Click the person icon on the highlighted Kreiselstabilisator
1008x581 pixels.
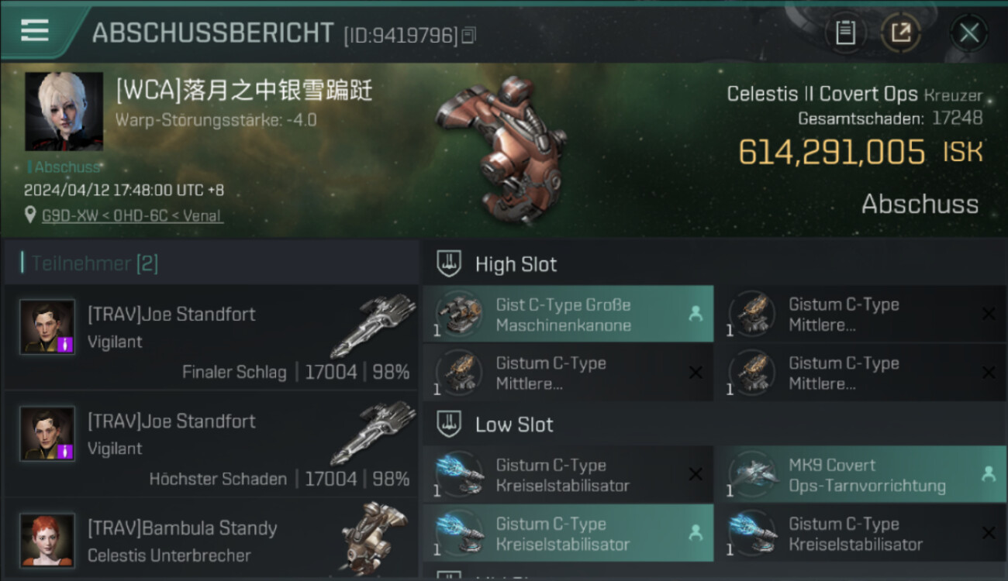[696, 533]
